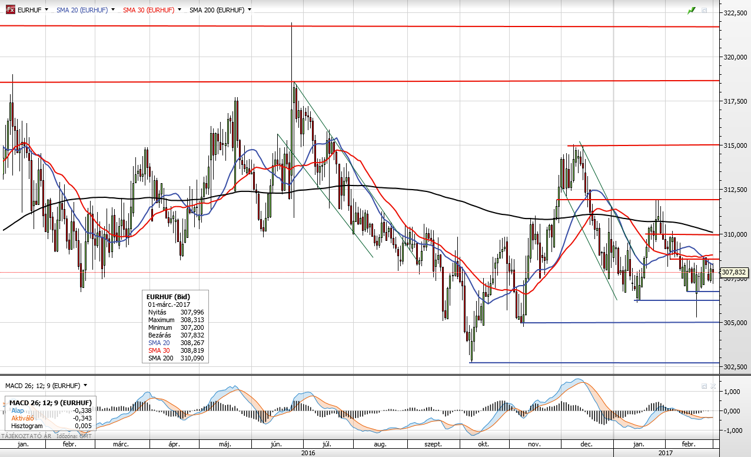Click the 2016 year label on time axis

[x=308, y=453]
